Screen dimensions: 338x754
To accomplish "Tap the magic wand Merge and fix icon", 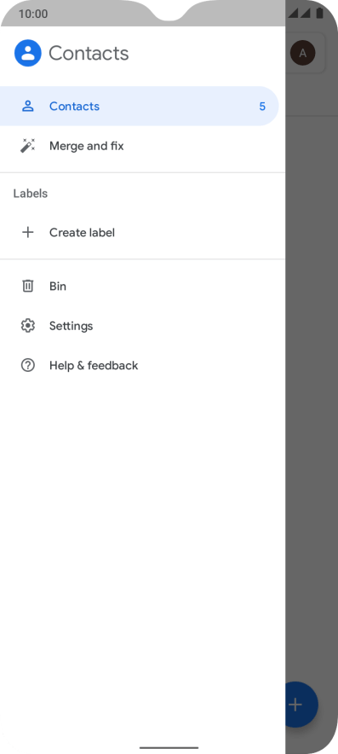I will coord(28,146).
